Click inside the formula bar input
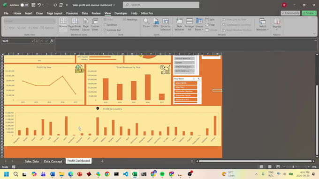 184,44
